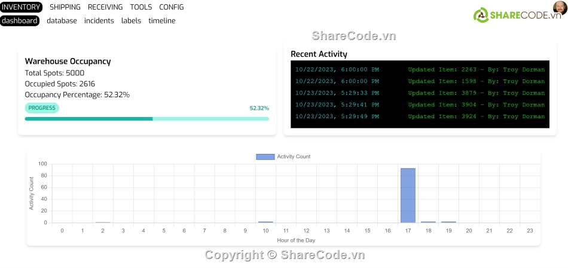Click the tall bar at hour 17

408,195
